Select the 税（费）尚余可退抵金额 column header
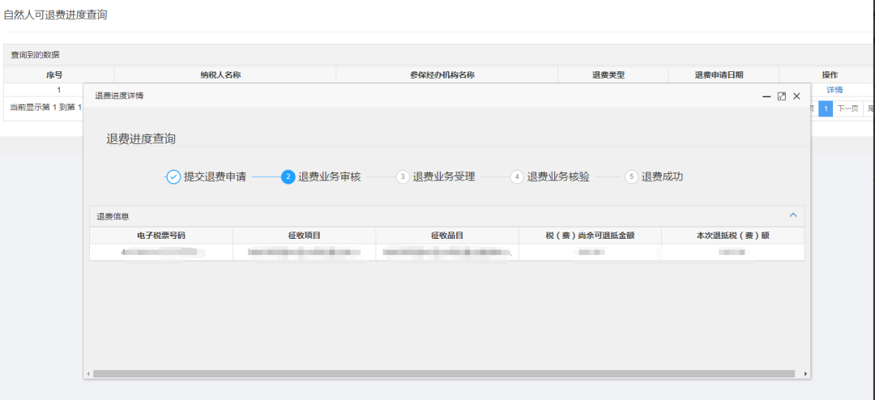875x400 pixels. tap(590, 236)
